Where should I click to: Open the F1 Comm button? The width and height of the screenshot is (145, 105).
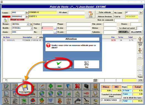coord(6,87)
